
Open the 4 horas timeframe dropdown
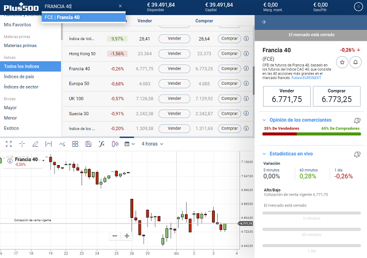tap(152, 144)
